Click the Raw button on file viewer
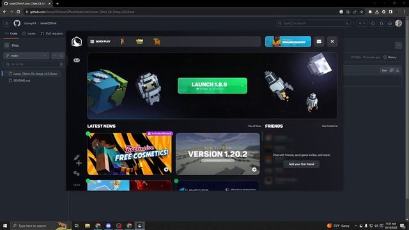Viewport: 409px width, 230px height. coord(384,70)
